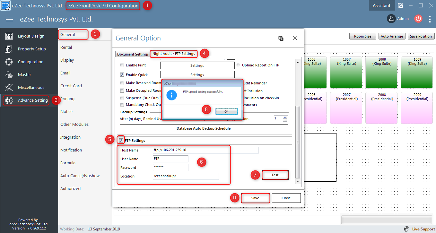Screen dimensions: 436x233
Task: Click the Room Size button
Action: click(362, 36)
